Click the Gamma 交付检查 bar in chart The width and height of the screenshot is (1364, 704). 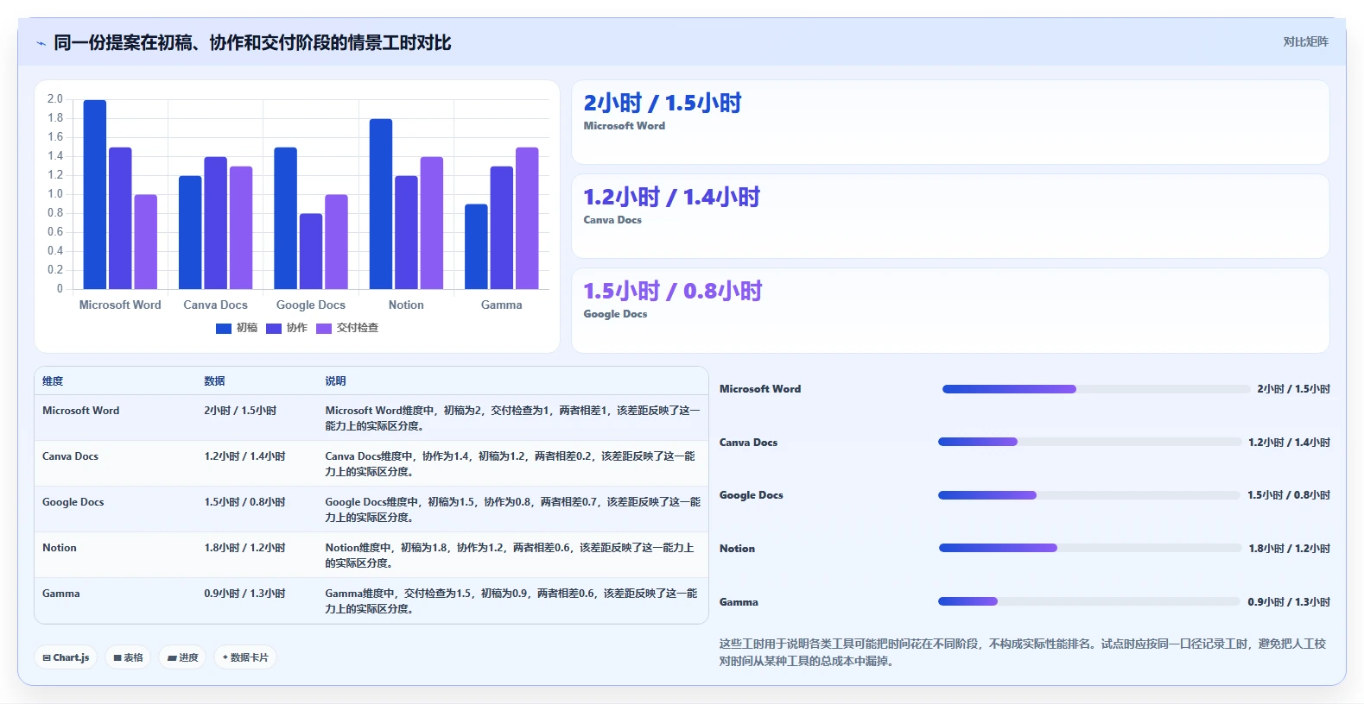(x=527, y=218)
